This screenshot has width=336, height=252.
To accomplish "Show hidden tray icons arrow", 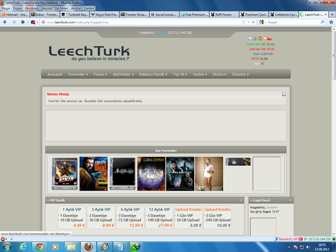I will pos(289,247).
